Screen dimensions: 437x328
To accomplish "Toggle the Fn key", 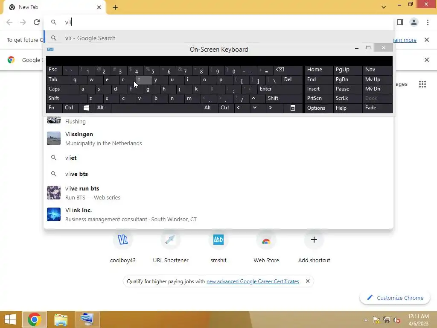I will point(54,108).
